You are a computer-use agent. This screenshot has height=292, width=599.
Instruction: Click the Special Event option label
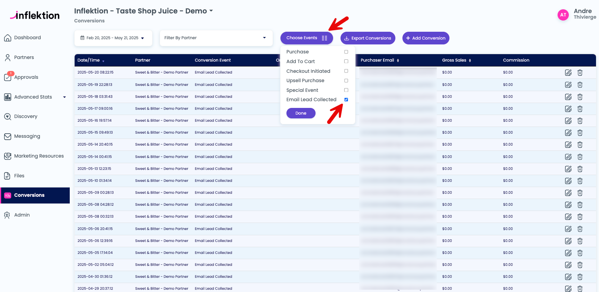coord(302,90)
